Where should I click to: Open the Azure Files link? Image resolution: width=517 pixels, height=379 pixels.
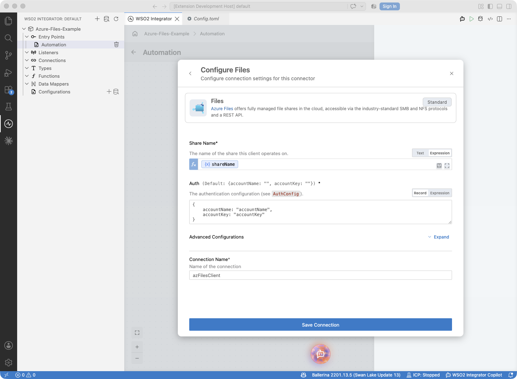click(x=222, y=109)
